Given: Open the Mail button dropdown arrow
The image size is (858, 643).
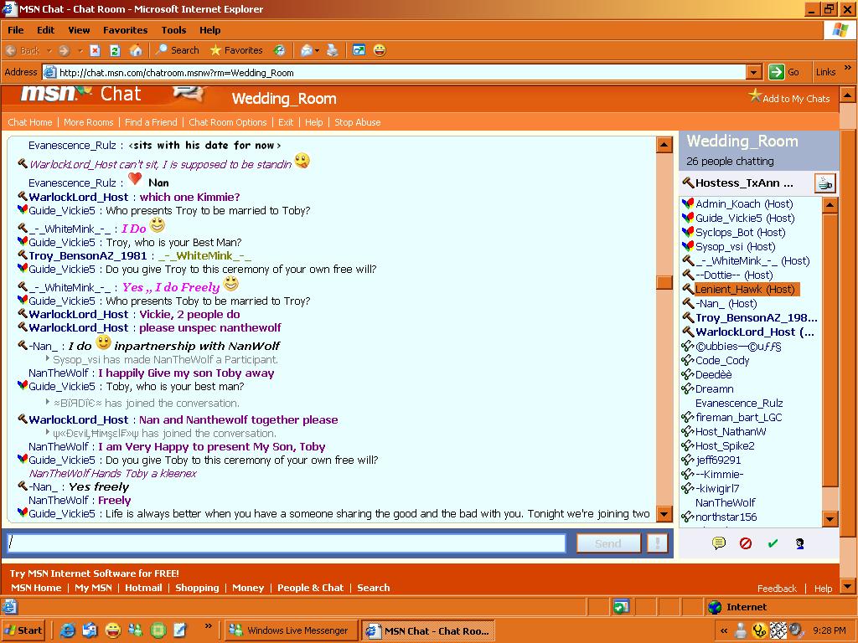Looking at the screenshot, I should (317, 51).
